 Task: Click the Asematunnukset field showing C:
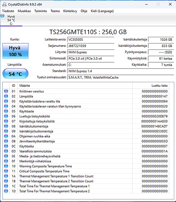point(91,65)
